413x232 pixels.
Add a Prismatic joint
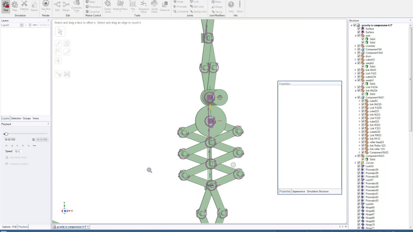180,7
